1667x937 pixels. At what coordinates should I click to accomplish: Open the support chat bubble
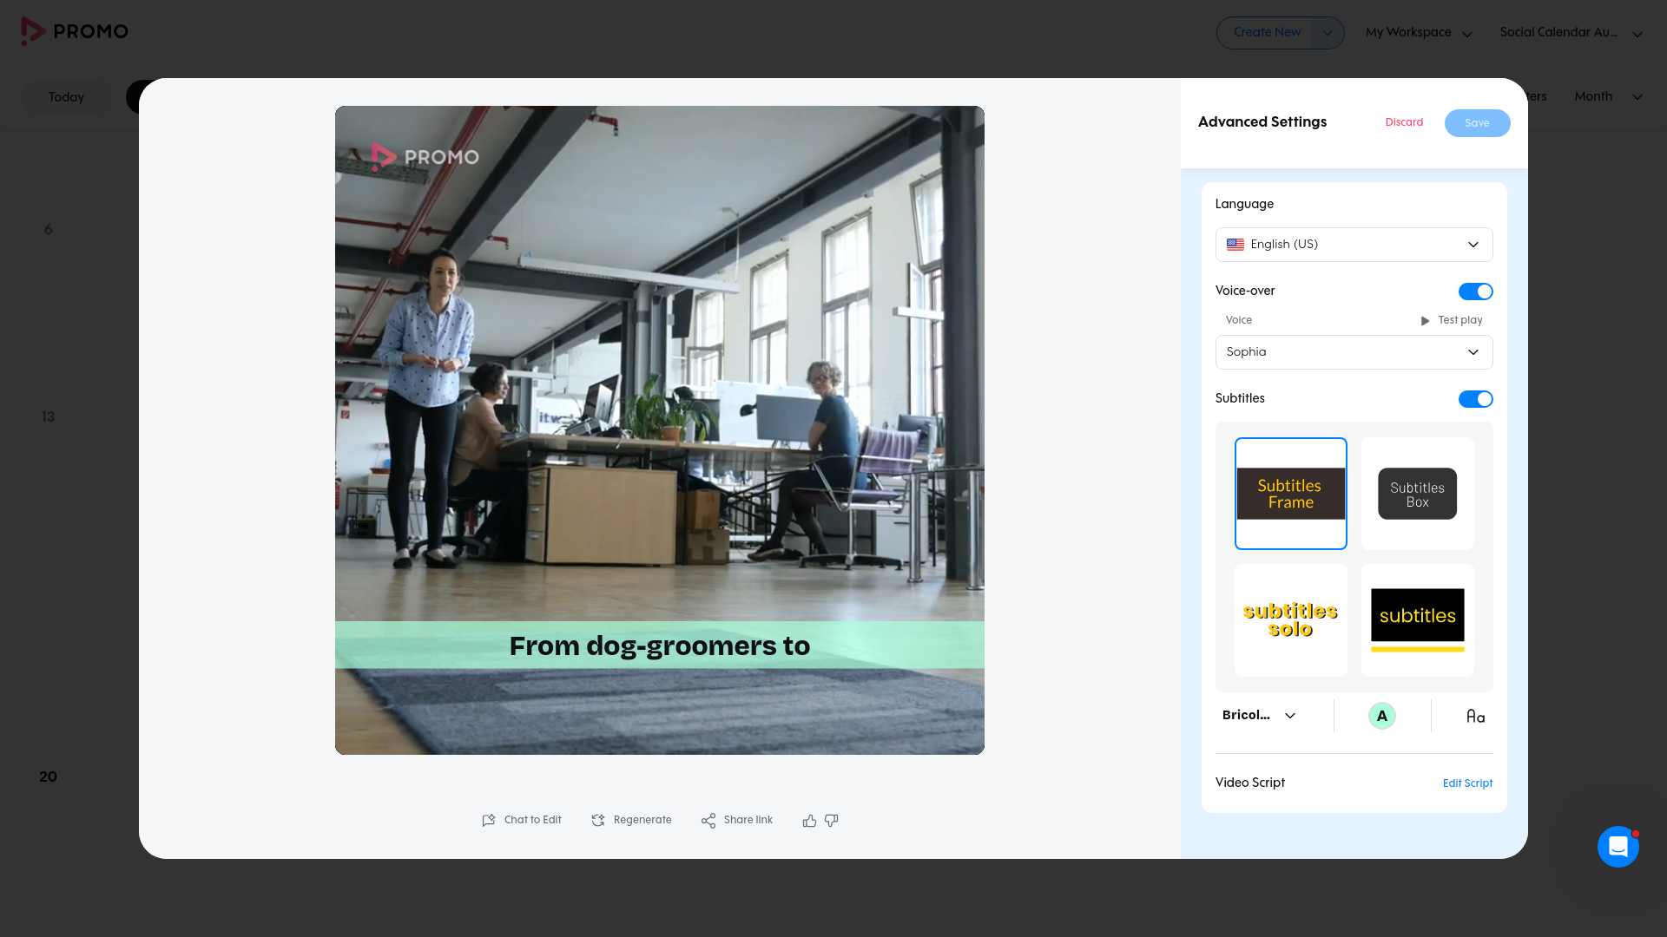pyautogui.click(x=1618, y=847)
